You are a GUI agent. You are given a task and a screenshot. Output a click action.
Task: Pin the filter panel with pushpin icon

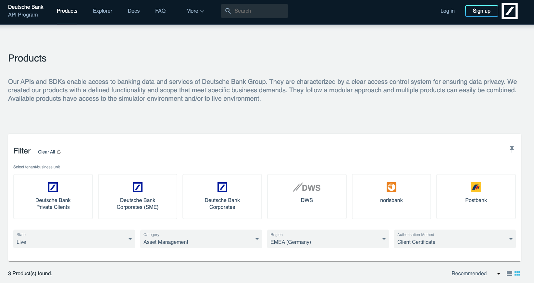[x=512, y=149]
